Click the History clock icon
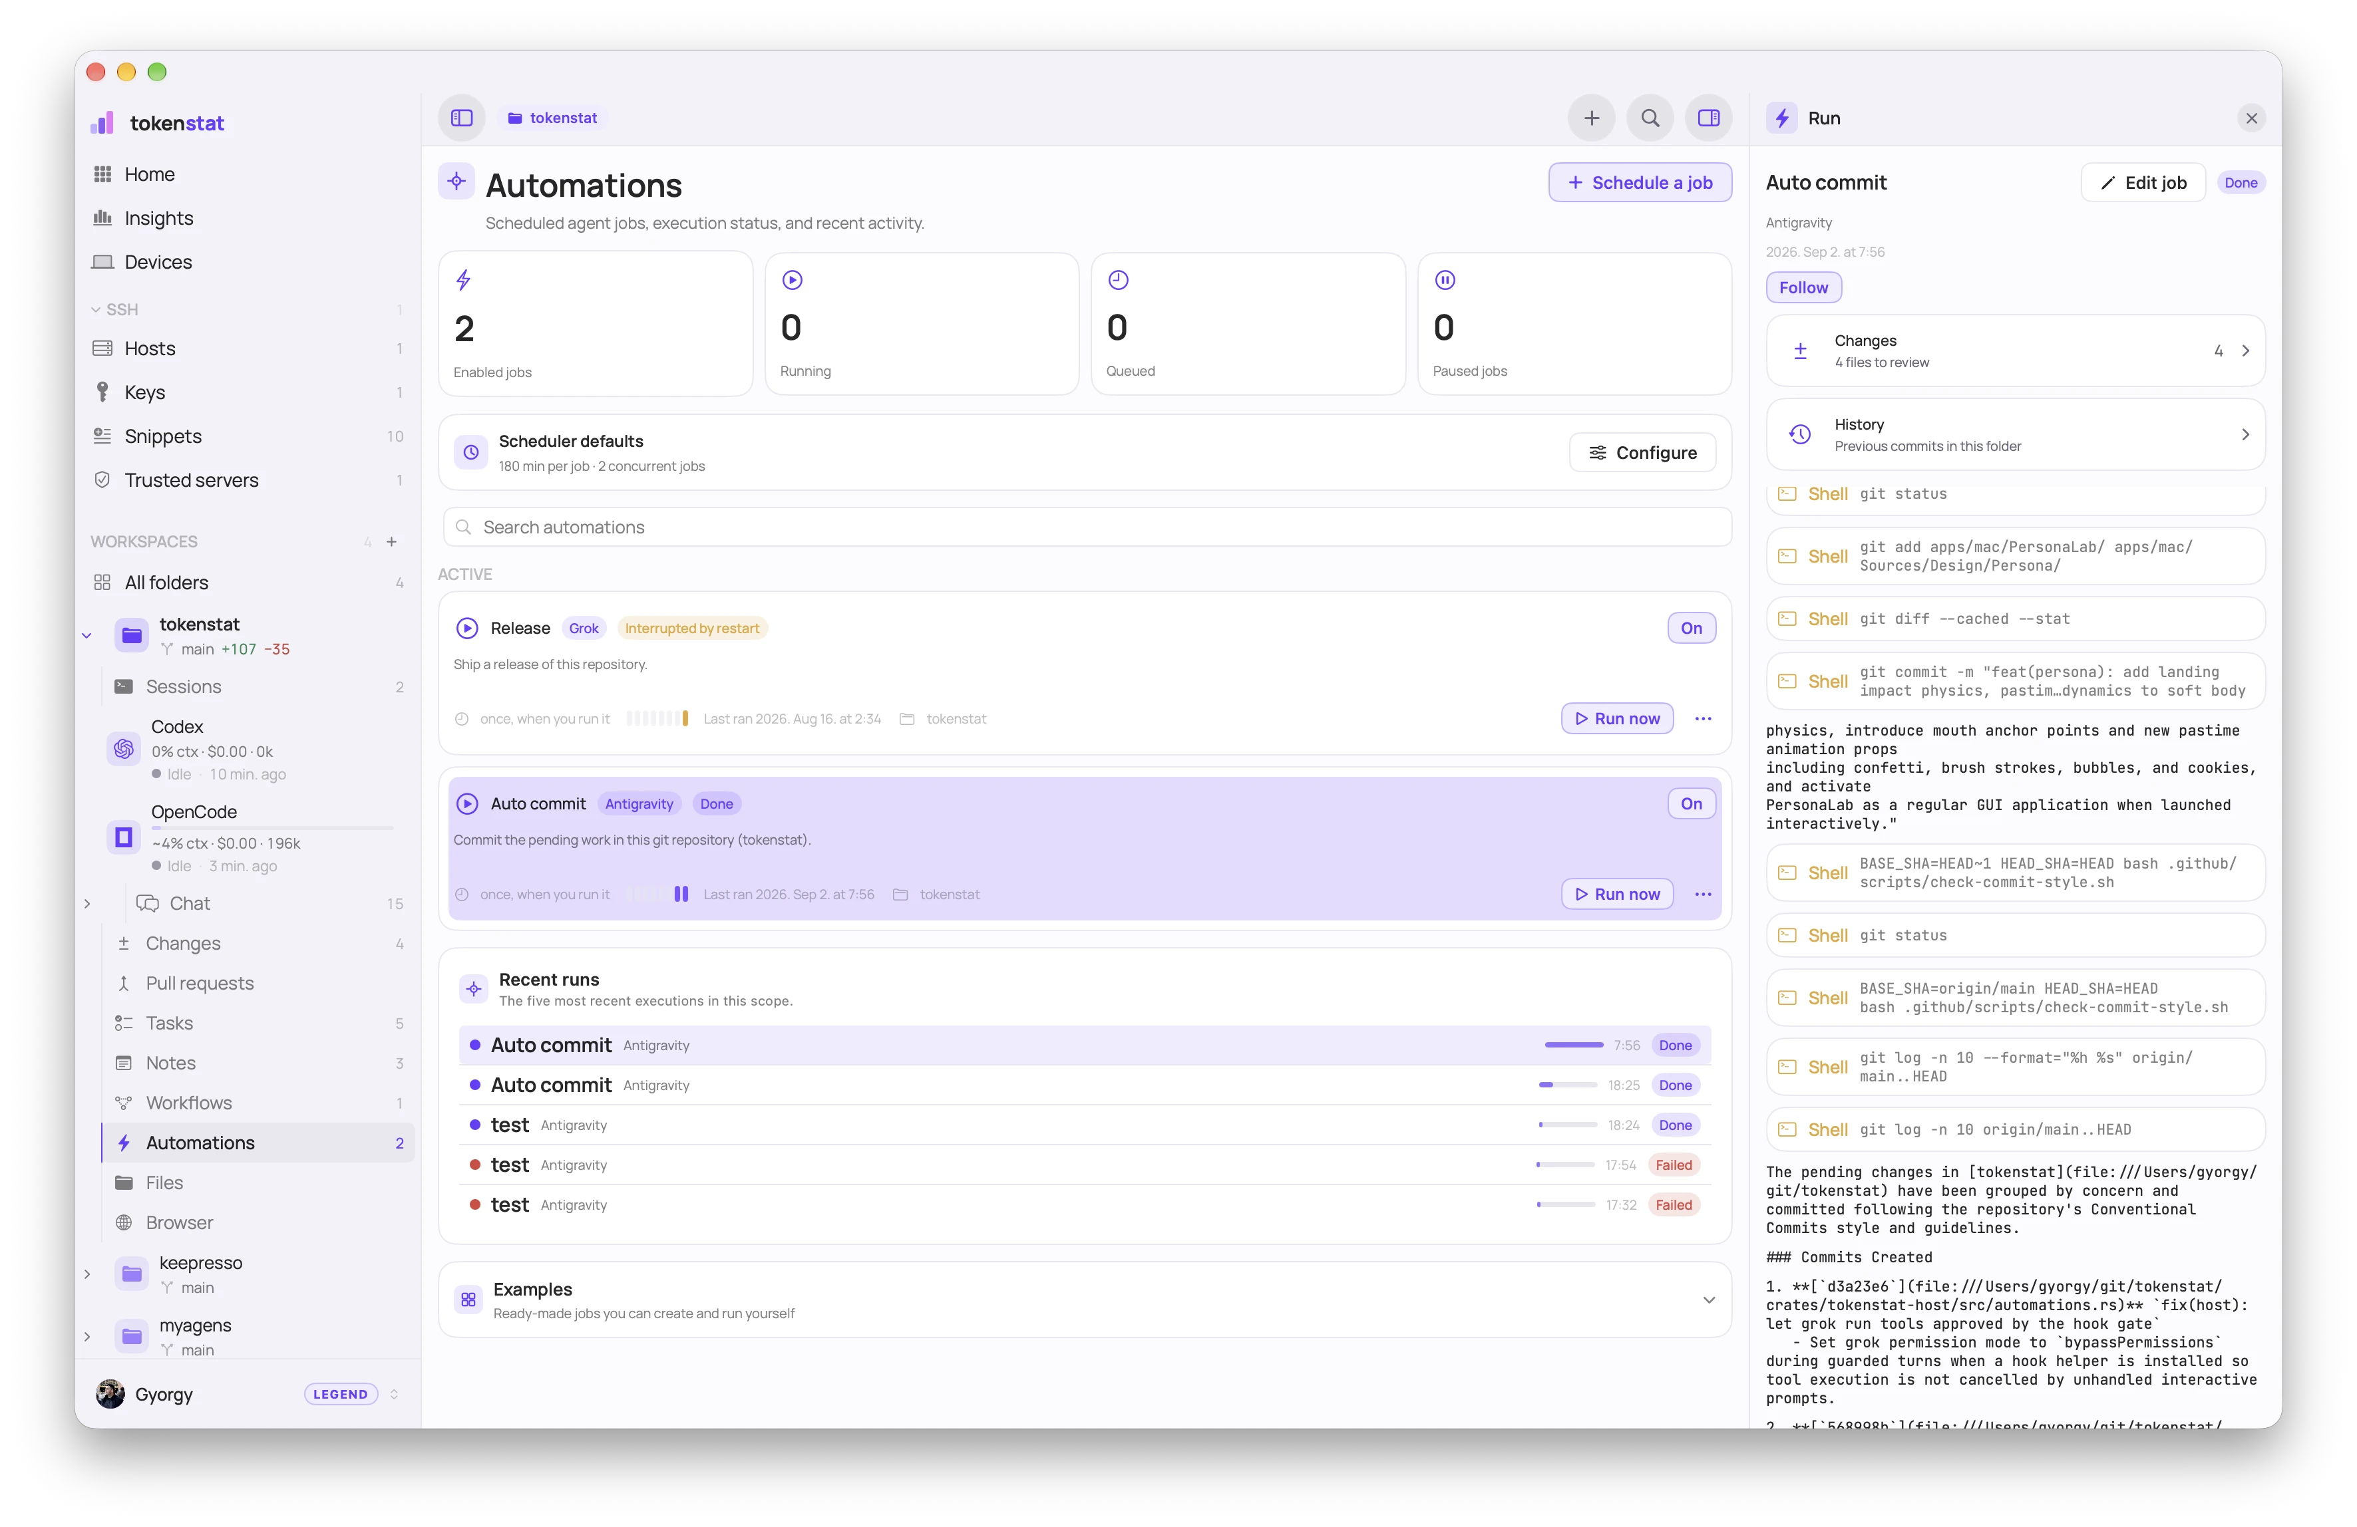Image resolution: width=2357 pixels, height=1527 pixels. pyautogui.click(x=1799, y=434)
